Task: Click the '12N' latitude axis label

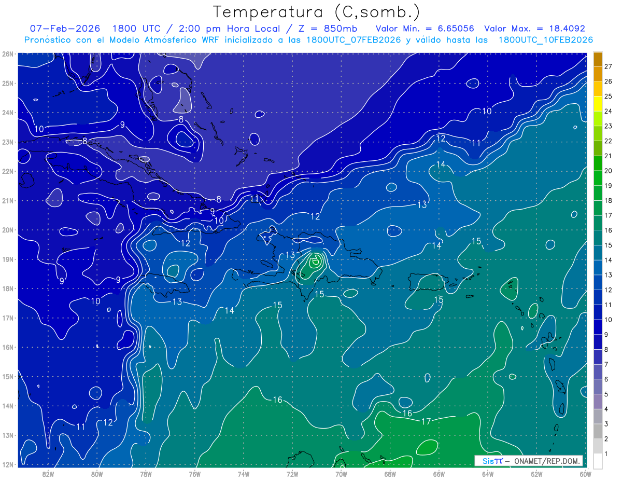Action: tap(8, 464)
